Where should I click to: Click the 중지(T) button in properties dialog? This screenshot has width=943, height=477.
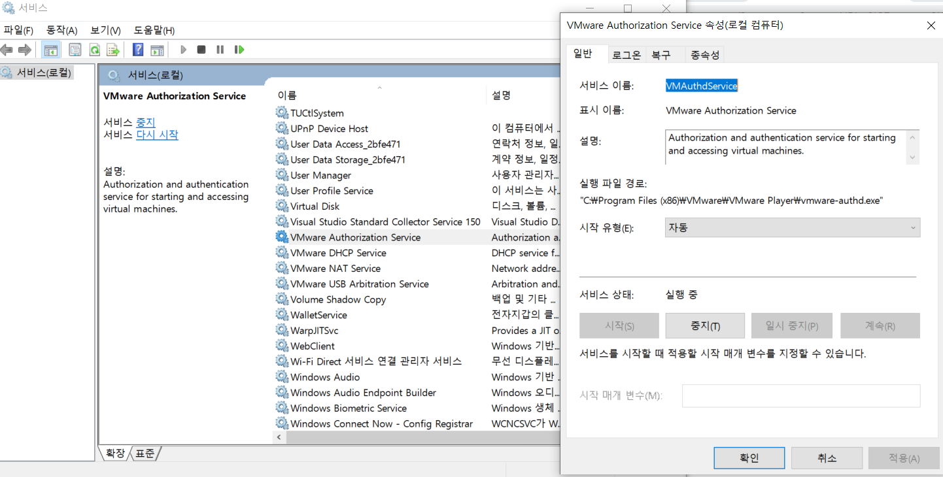coord(705,325)
